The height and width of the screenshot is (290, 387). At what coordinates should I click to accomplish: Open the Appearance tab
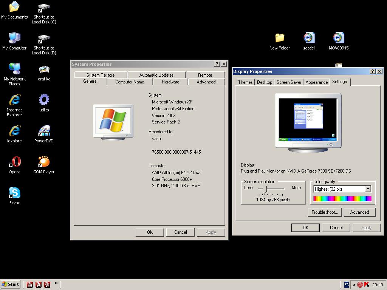317,82
